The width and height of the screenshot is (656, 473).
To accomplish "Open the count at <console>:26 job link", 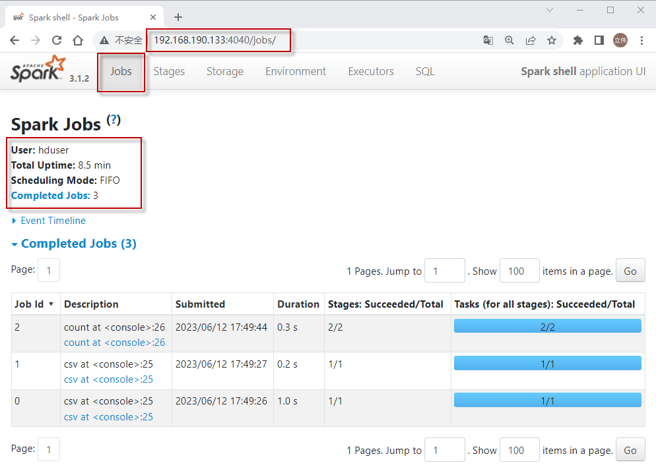I will 114,343.
